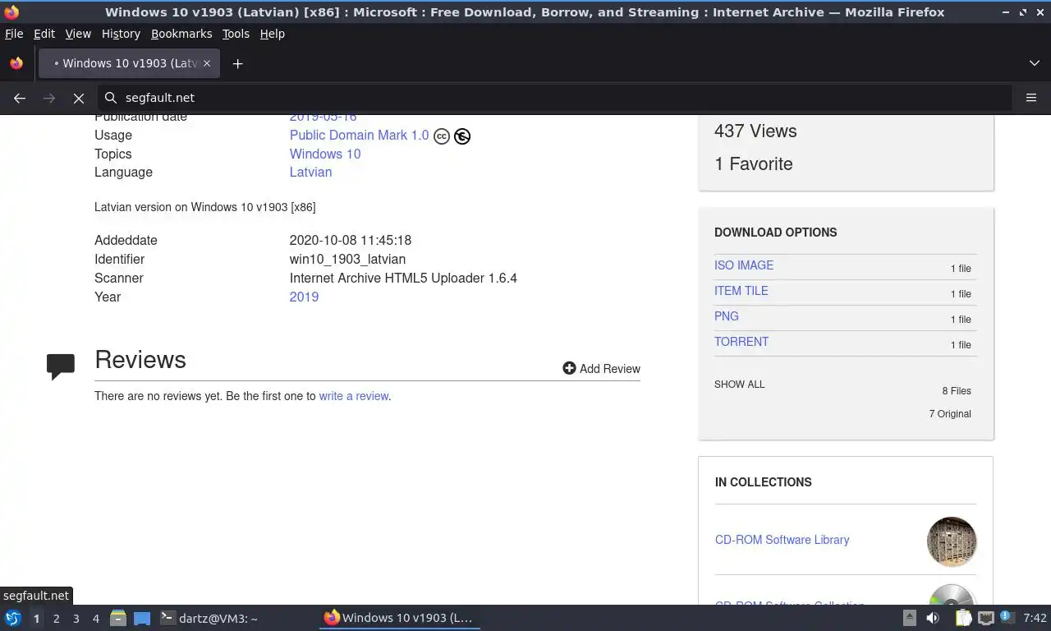Expand the ISO IMAGE download option

(744, 265)
